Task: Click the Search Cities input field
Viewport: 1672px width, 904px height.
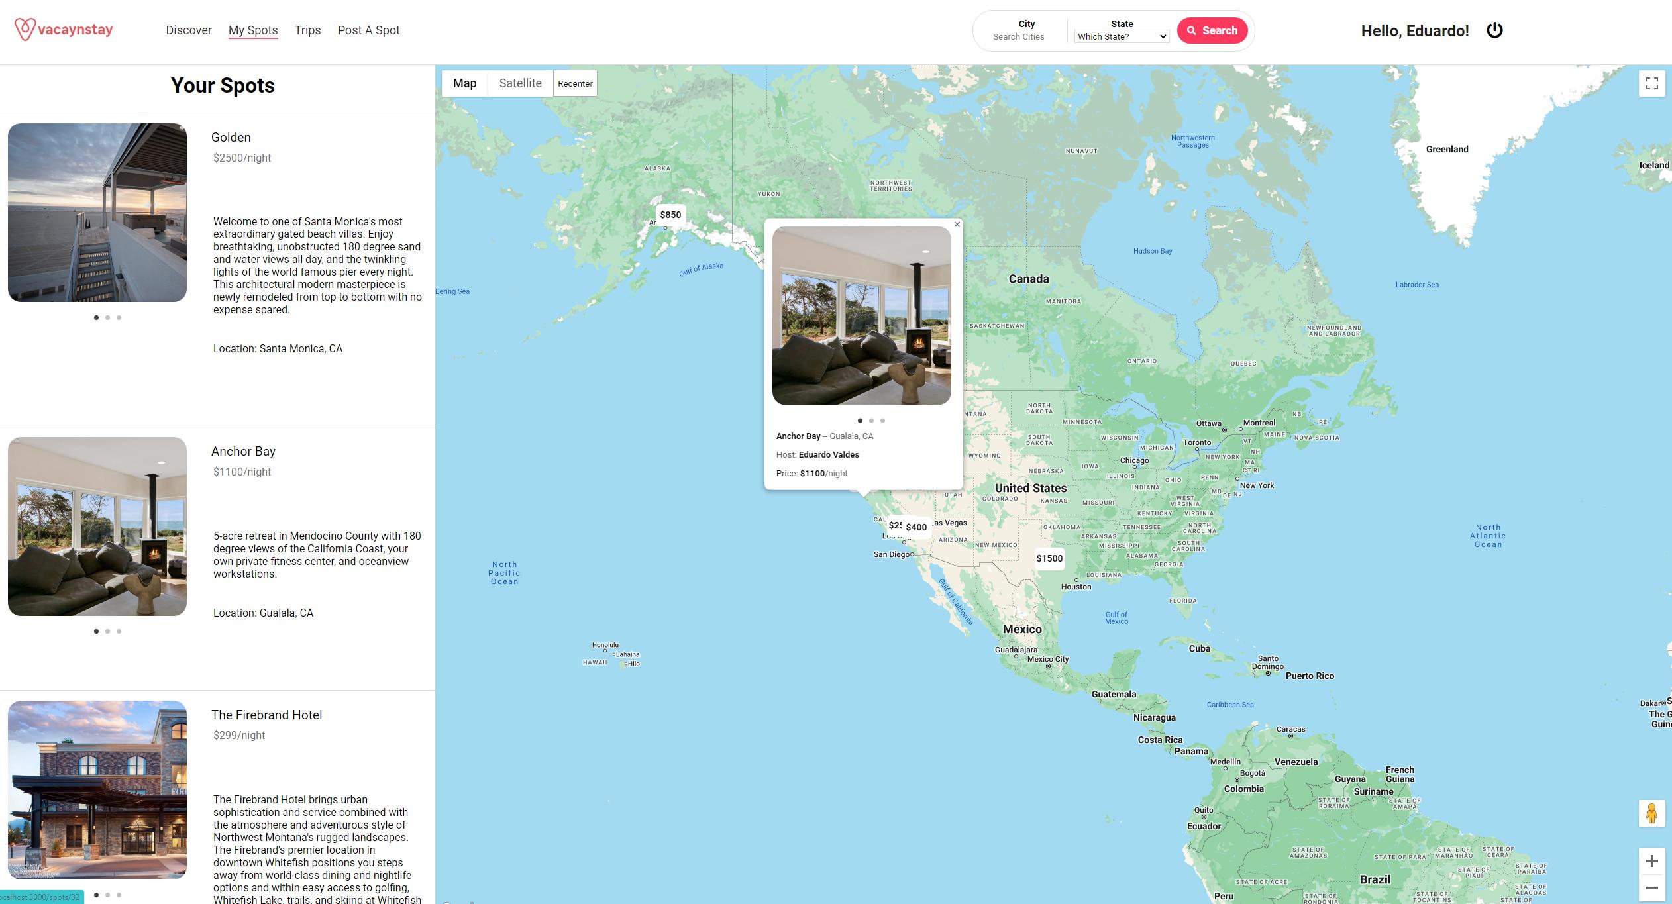Action: [x=1018, y=37]
